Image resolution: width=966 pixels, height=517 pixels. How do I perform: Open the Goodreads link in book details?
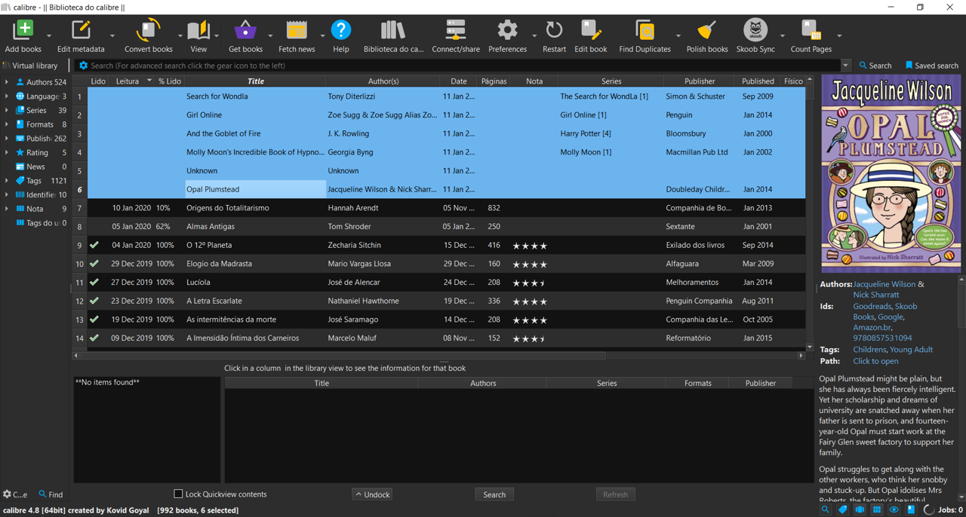872,307
